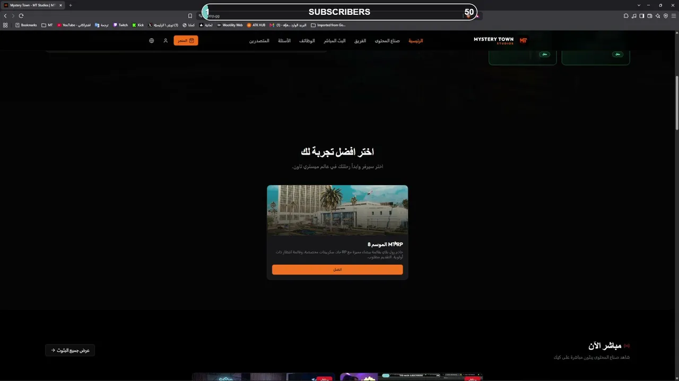Open the MT RP server image thumbnail

click(337, 210)
